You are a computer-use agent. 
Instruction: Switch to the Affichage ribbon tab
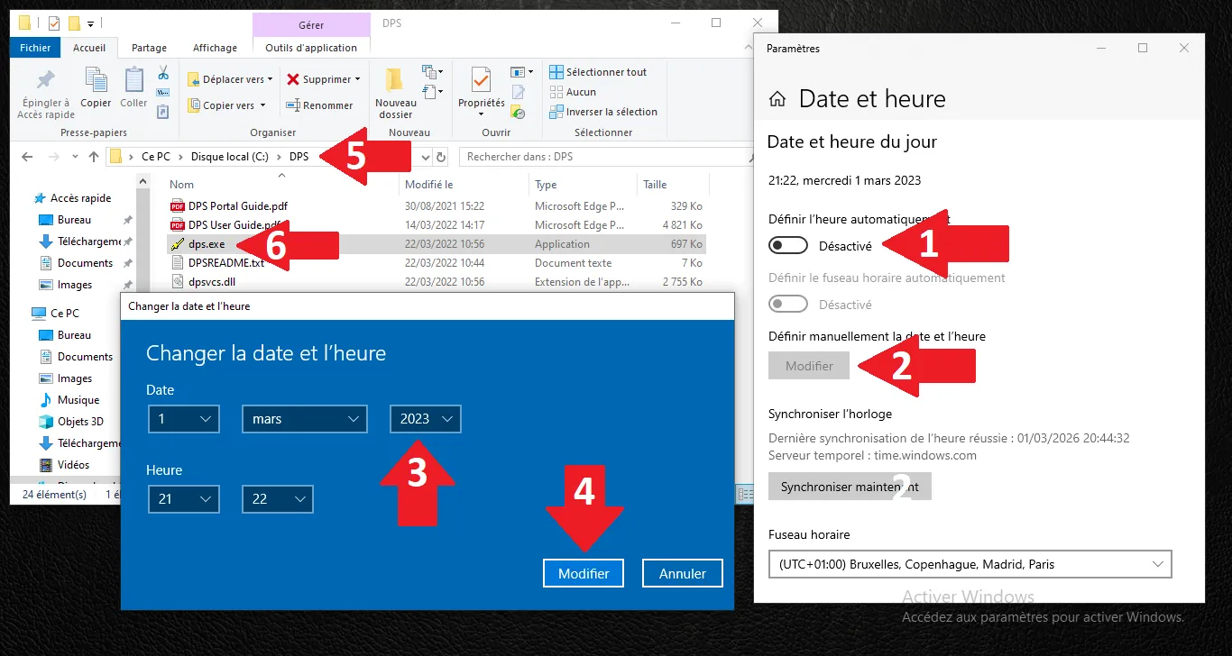(215, 48)
